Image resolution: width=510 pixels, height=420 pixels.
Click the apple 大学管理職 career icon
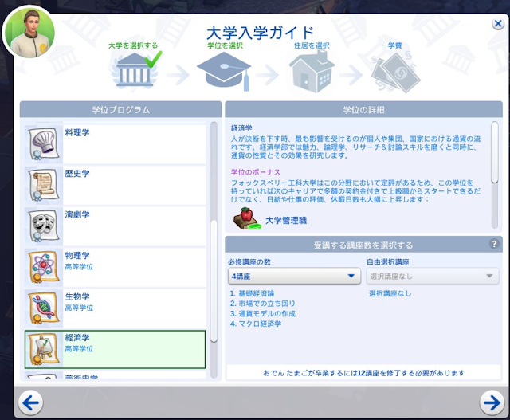(247, 218)
